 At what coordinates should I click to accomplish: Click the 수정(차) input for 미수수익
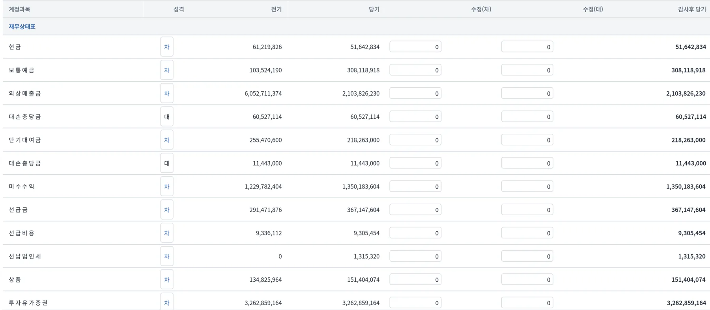coord(415,186)
